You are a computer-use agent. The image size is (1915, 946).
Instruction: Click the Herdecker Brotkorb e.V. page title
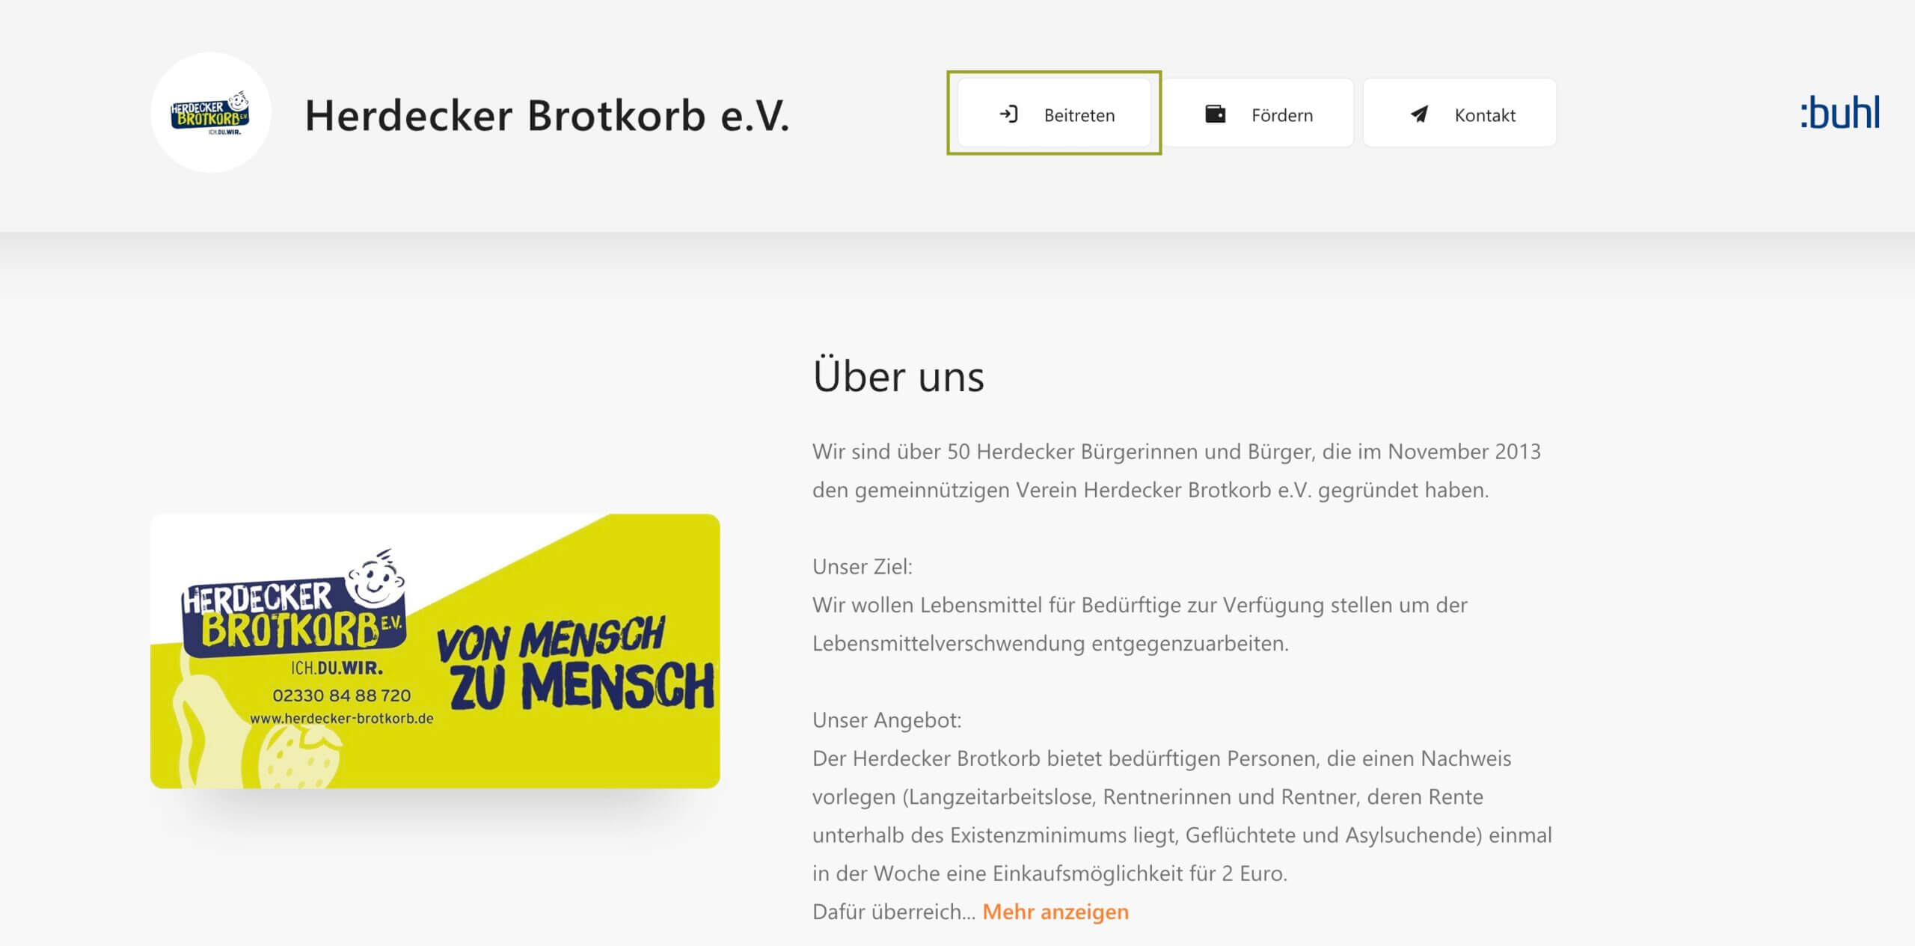click(x=547, y=115)
